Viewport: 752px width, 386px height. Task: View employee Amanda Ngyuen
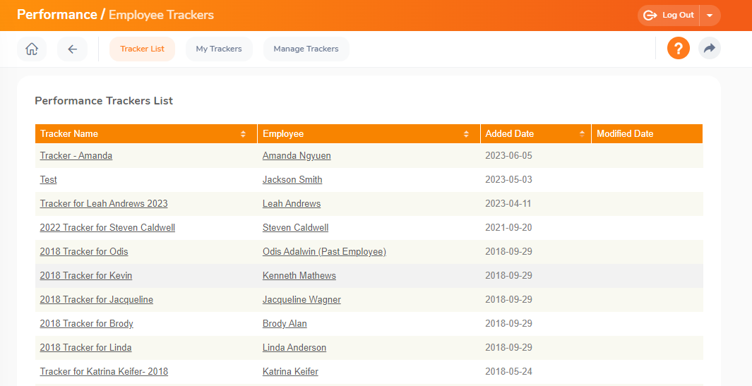pyautogui.click(x=297, y=155)
